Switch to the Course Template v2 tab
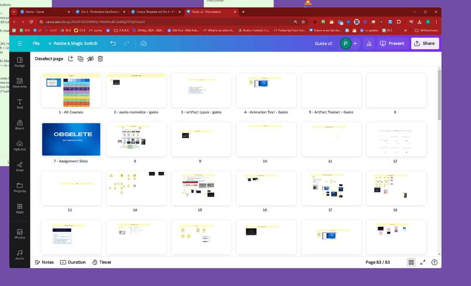This screenshot has width=471, height=286. pos(156,12)
